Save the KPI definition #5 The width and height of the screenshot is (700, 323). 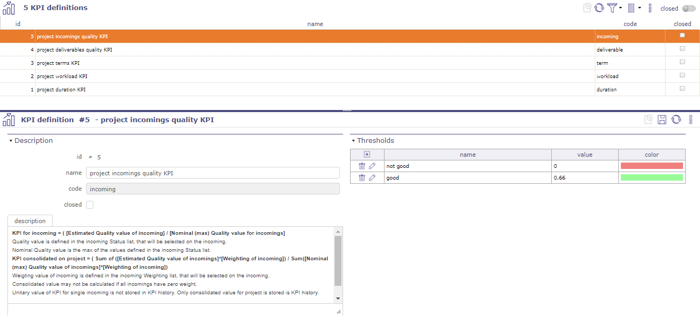pos(662,120)
